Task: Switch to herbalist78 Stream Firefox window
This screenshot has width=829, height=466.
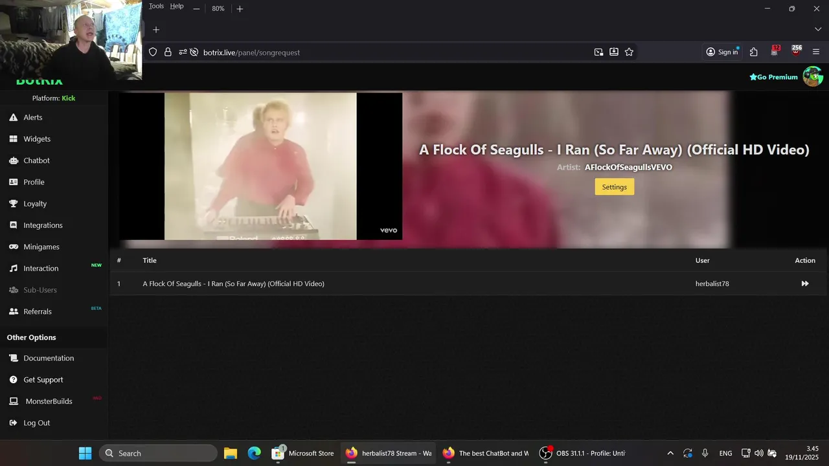Action: [389, 453]
